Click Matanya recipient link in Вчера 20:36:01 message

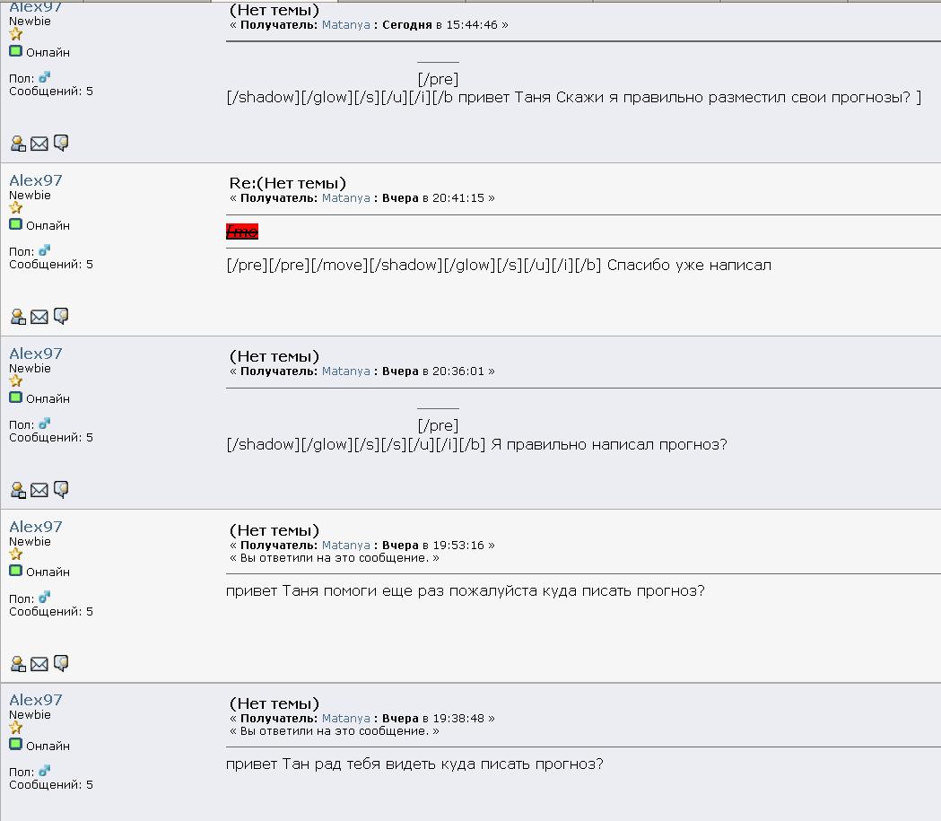[345, 371]
